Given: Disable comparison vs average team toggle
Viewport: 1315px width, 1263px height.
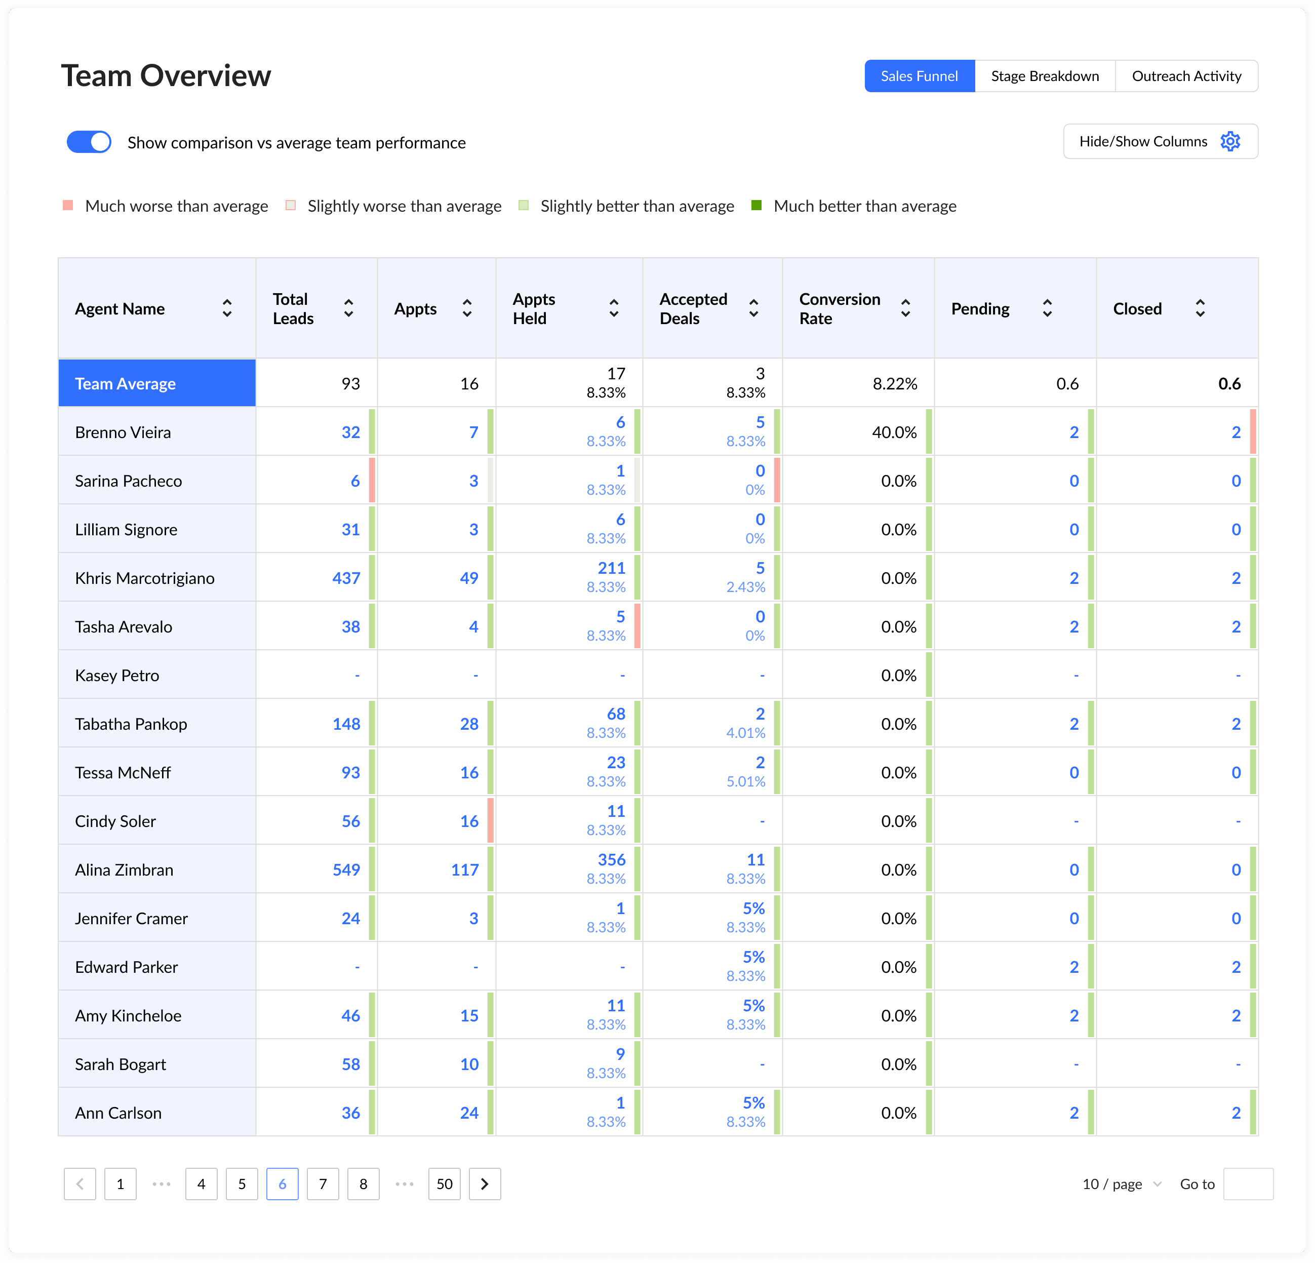Looking at the screenshot, I should click(89, 142).
